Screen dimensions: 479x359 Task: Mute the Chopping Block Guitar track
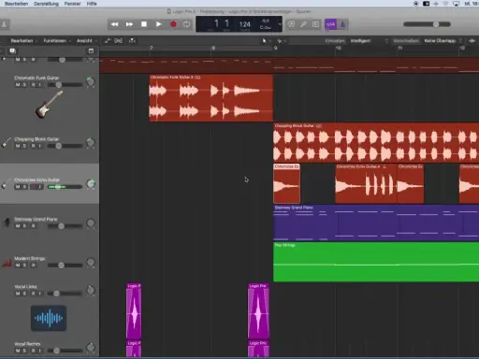point(18,146)
